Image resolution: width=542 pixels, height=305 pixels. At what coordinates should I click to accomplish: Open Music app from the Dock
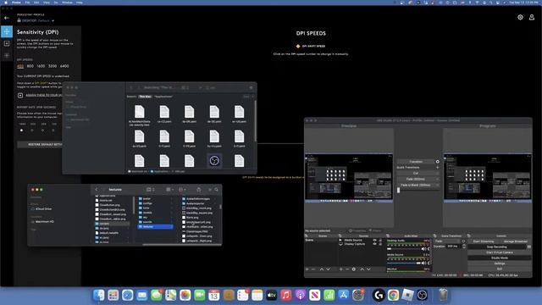286,295
